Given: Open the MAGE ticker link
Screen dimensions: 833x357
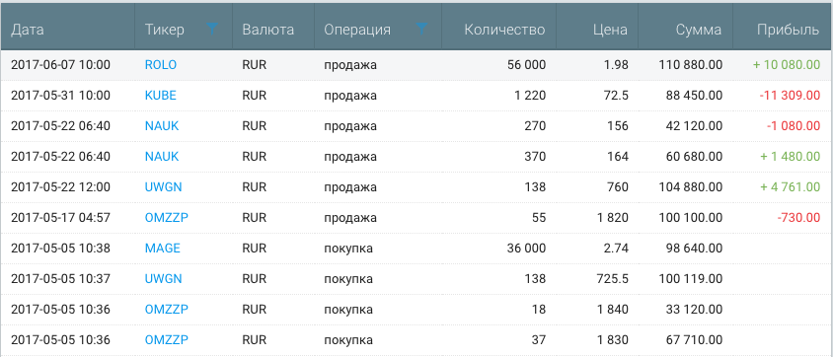Looking at the screenshot, I should [162, 249].
